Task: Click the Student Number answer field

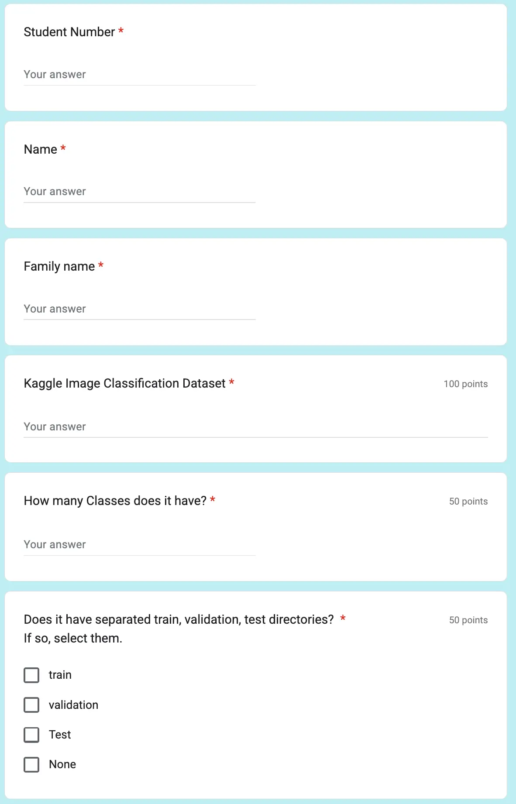Action: 140,74
